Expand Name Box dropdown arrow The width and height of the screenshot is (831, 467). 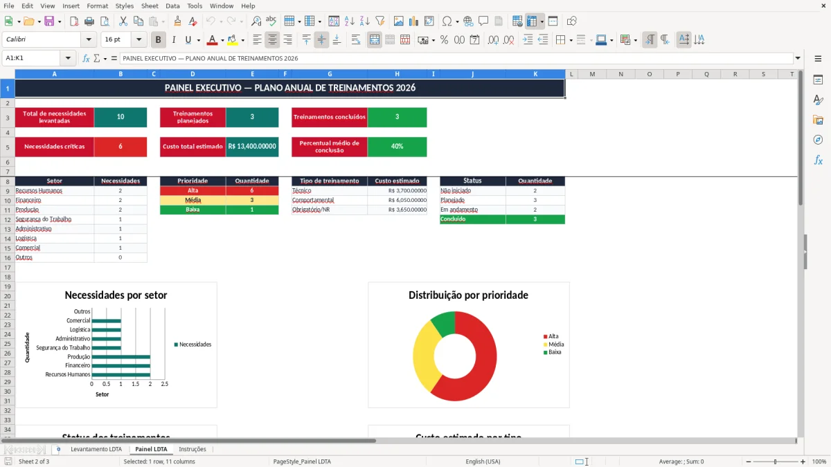pos(68,58)
